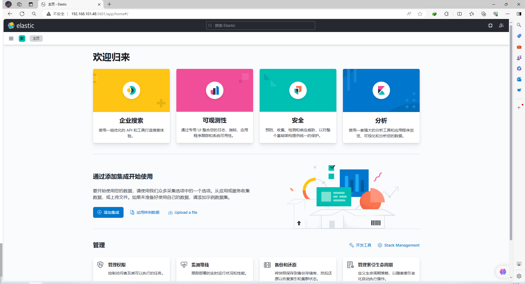Click the document icon beside 管理索引生命周期
This screenshot has width=525, height=284.
[351, 265]
